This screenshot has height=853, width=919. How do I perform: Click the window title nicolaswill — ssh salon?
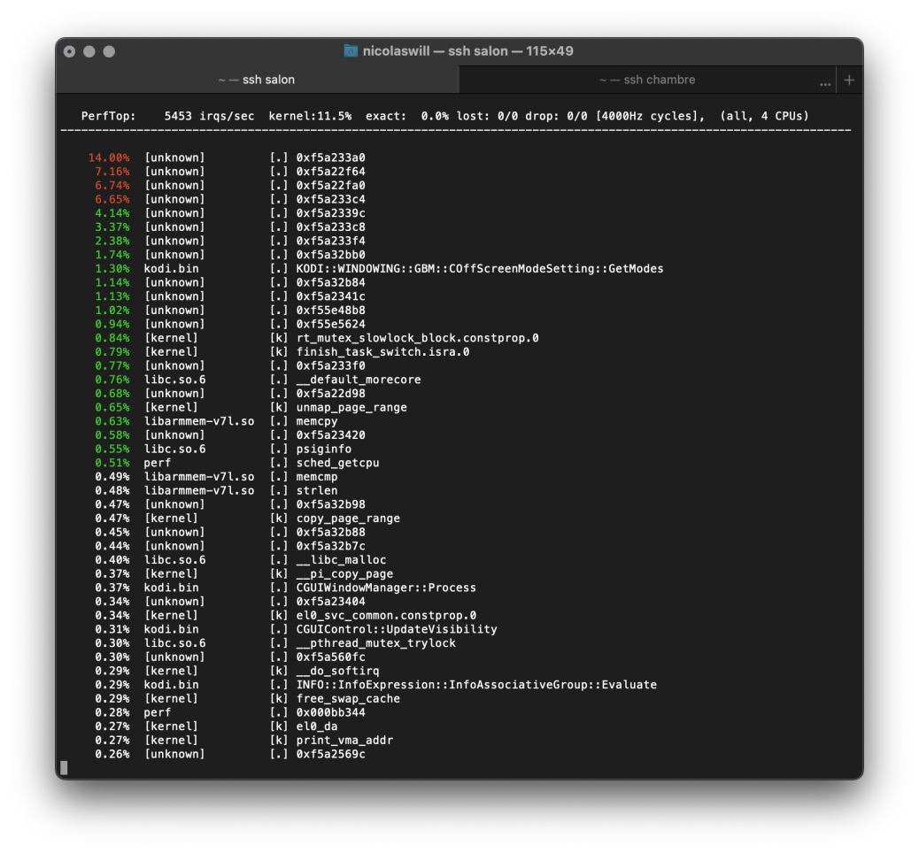(467, 51)
